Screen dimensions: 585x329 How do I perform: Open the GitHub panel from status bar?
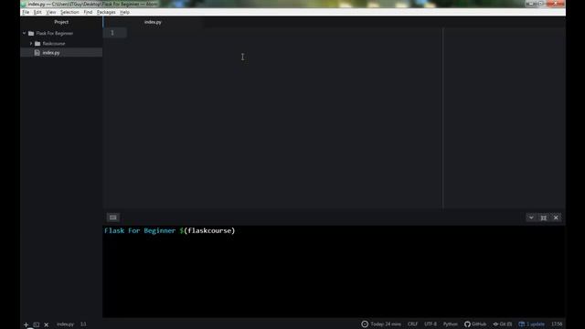[475, 324]
